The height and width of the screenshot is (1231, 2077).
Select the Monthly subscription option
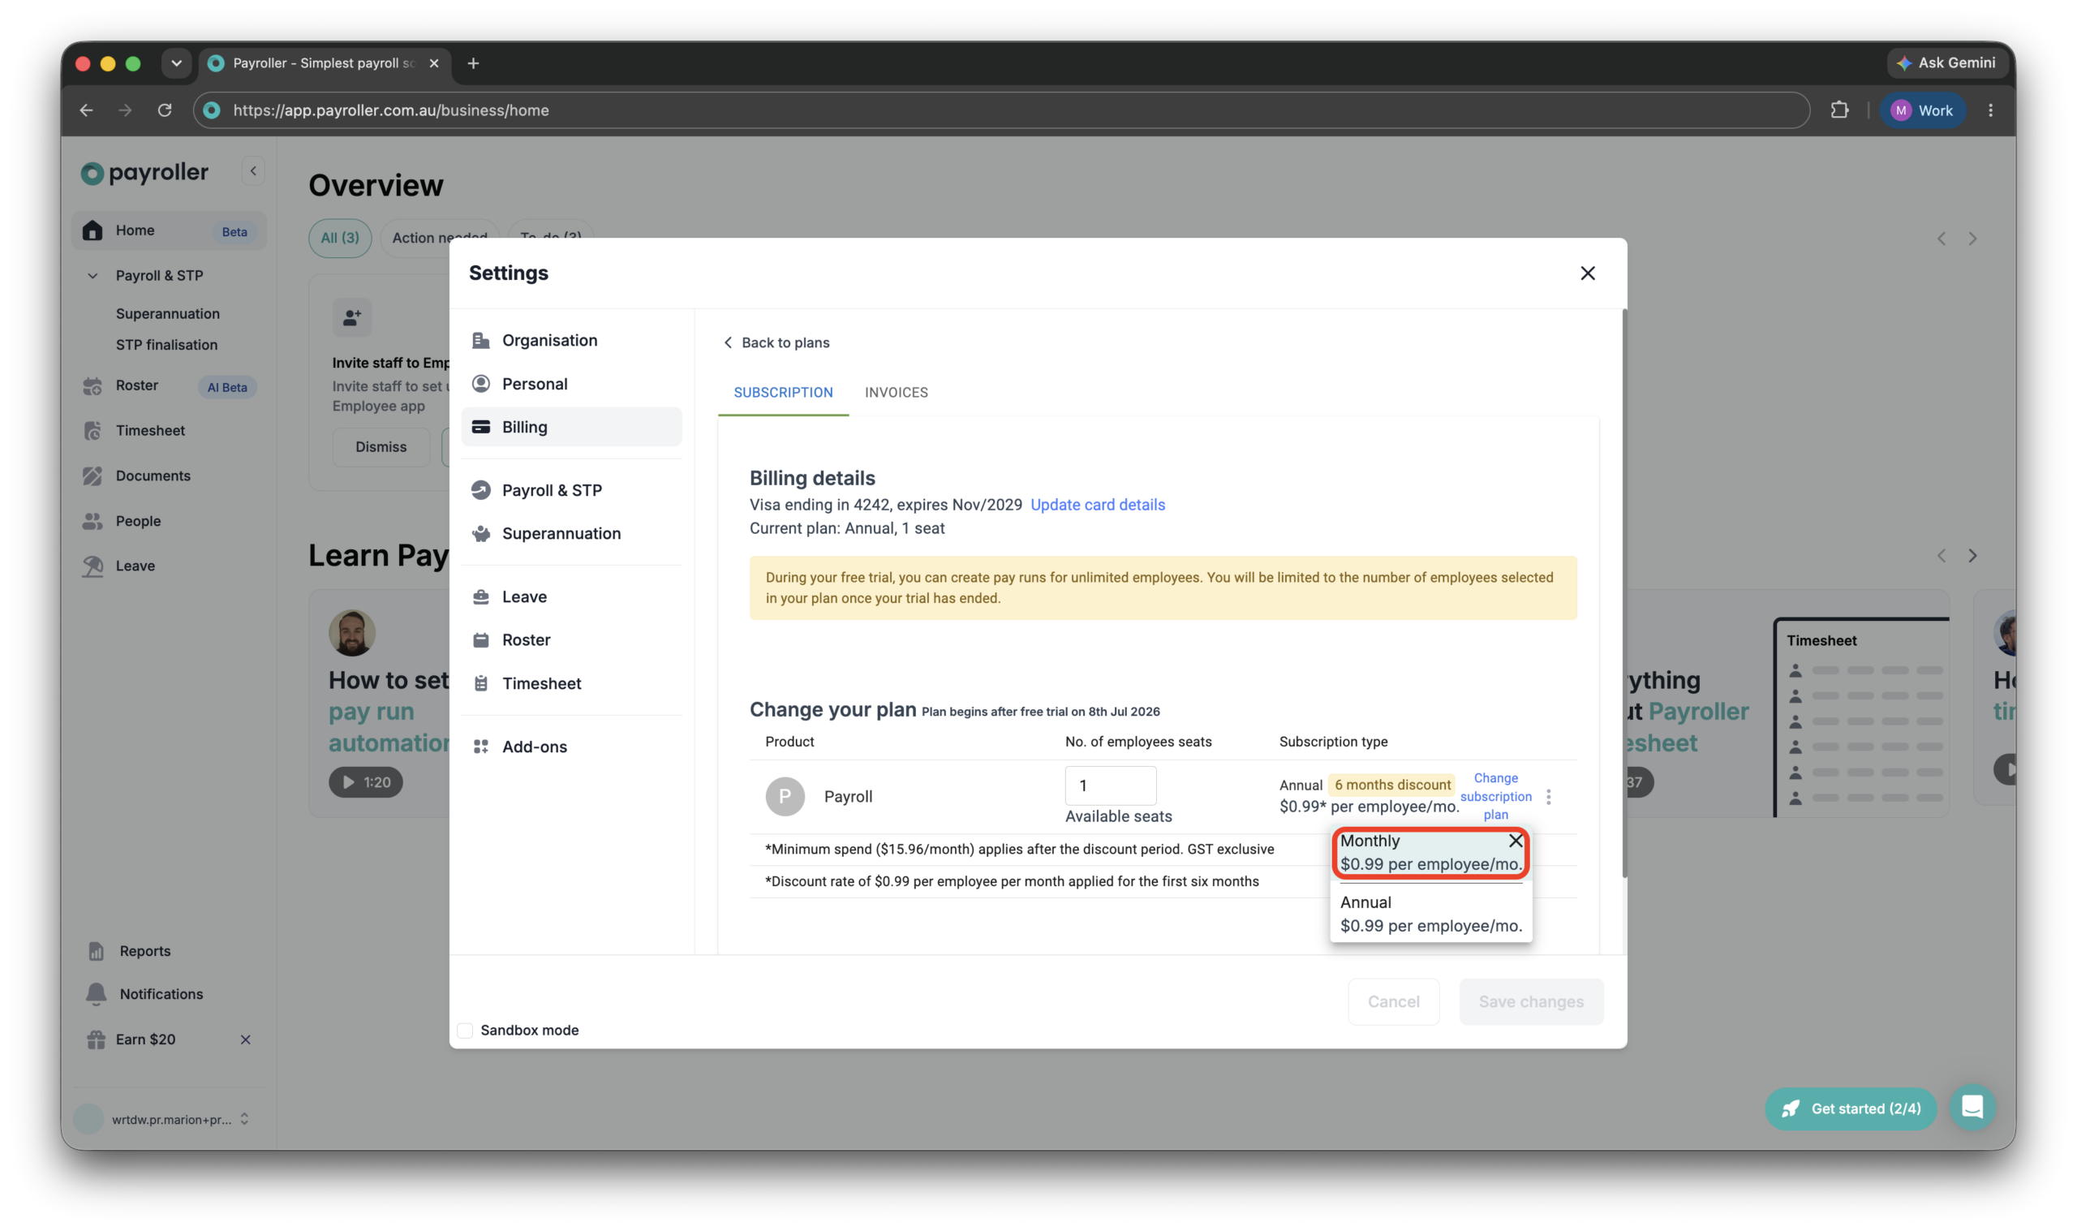[1430, 852]
